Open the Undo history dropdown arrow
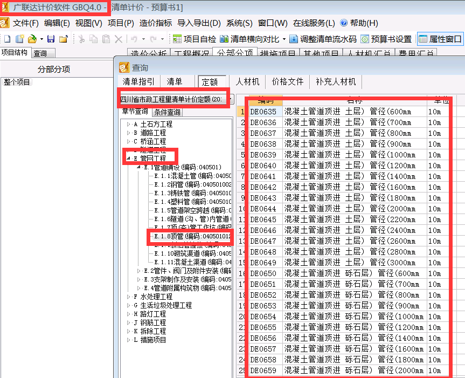The image size is (465, 378). click(143, 39)
